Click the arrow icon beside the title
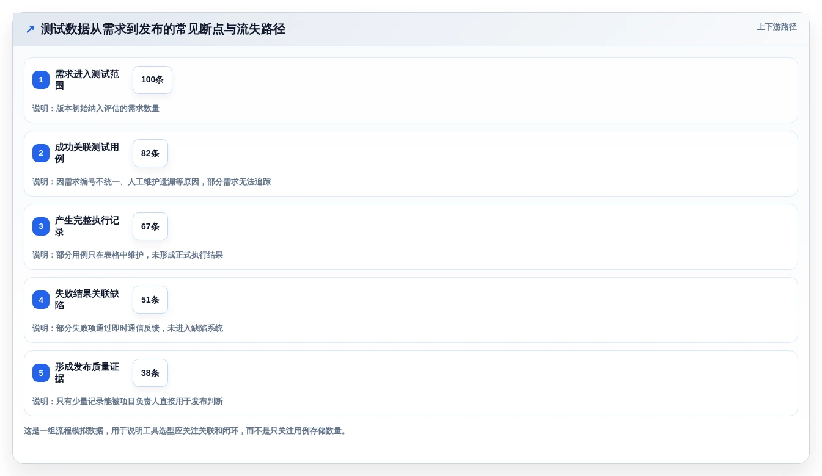Screen dimensions: 822x476 pos(30,29)
